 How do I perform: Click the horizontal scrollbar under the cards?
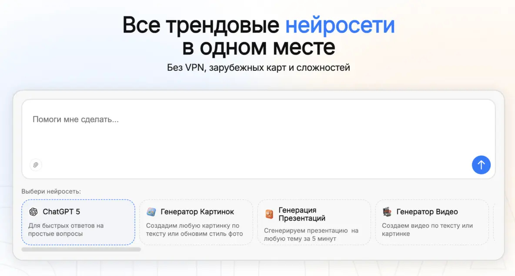coord(82,249)
